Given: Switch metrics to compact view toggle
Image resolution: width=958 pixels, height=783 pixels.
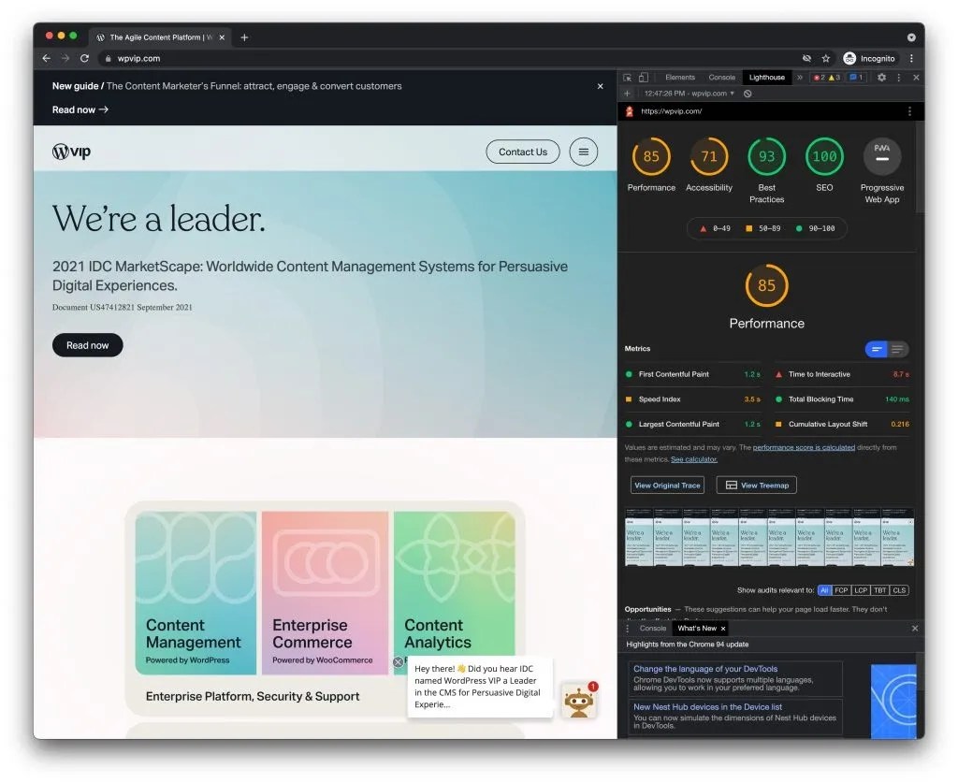Looking at the screenshot, I should pos(876,349).
